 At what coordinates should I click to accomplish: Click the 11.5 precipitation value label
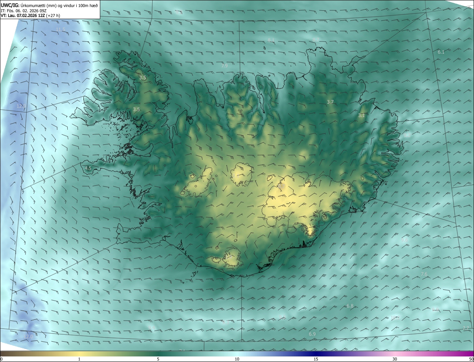click(60, 29)
